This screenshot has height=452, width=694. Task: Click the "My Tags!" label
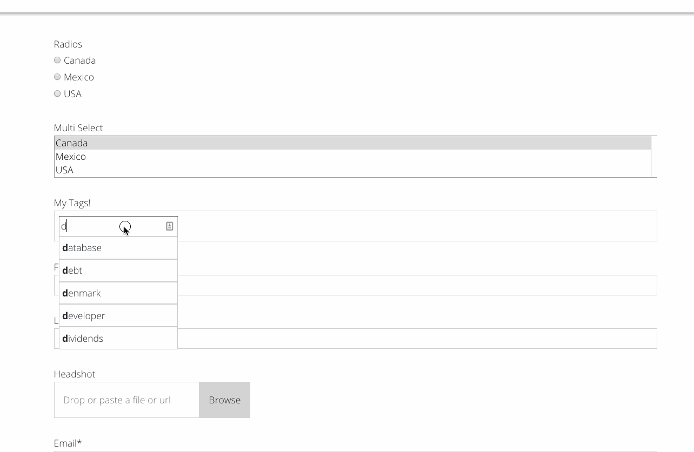point(72,203)
